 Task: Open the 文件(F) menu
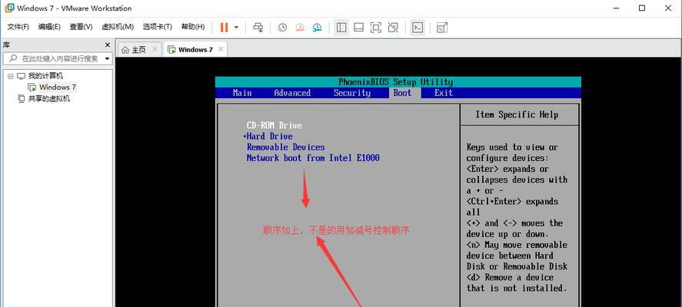click(18, 27)
